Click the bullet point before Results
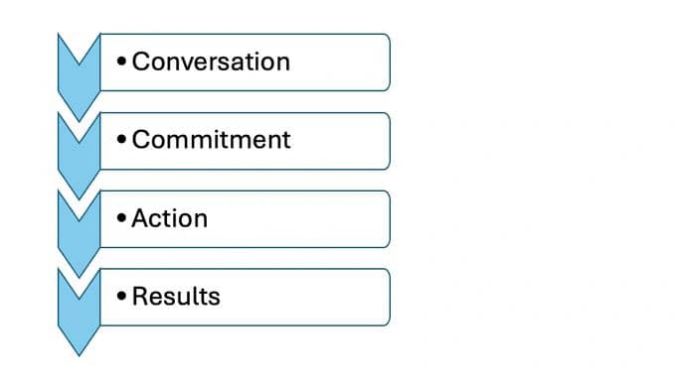682x383 pixels. [121, 296]
